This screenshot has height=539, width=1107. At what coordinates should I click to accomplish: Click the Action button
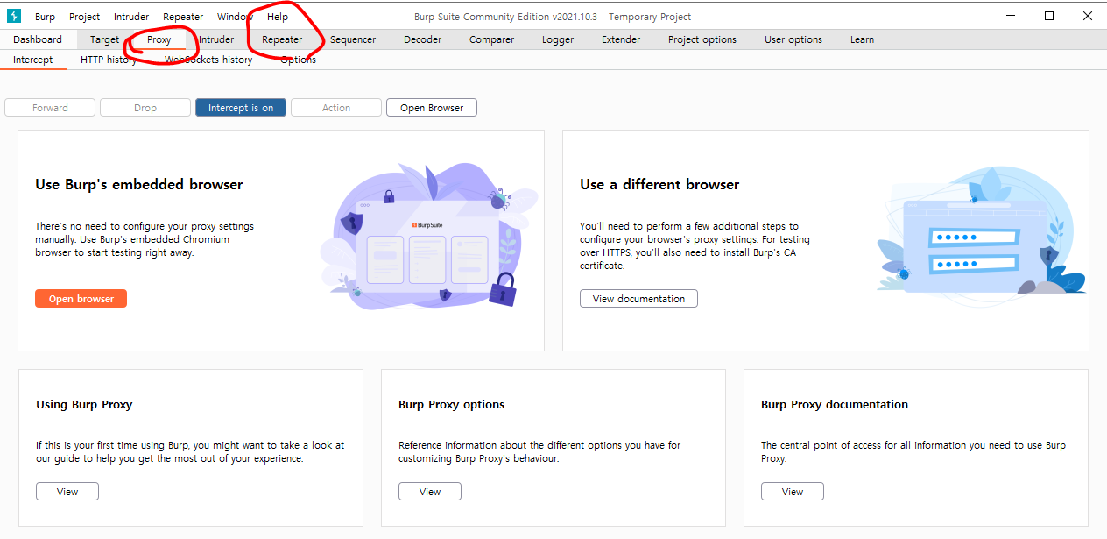[x=336, y=108]
